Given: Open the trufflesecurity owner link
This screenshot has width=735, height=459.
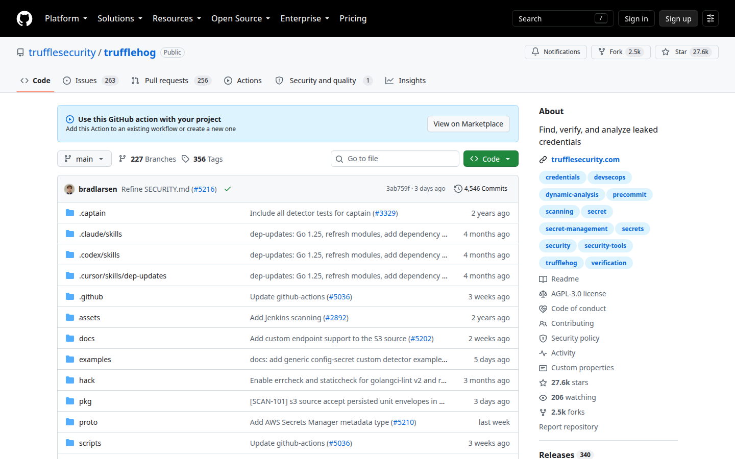Looking at the screenshot, I should 62,53.
